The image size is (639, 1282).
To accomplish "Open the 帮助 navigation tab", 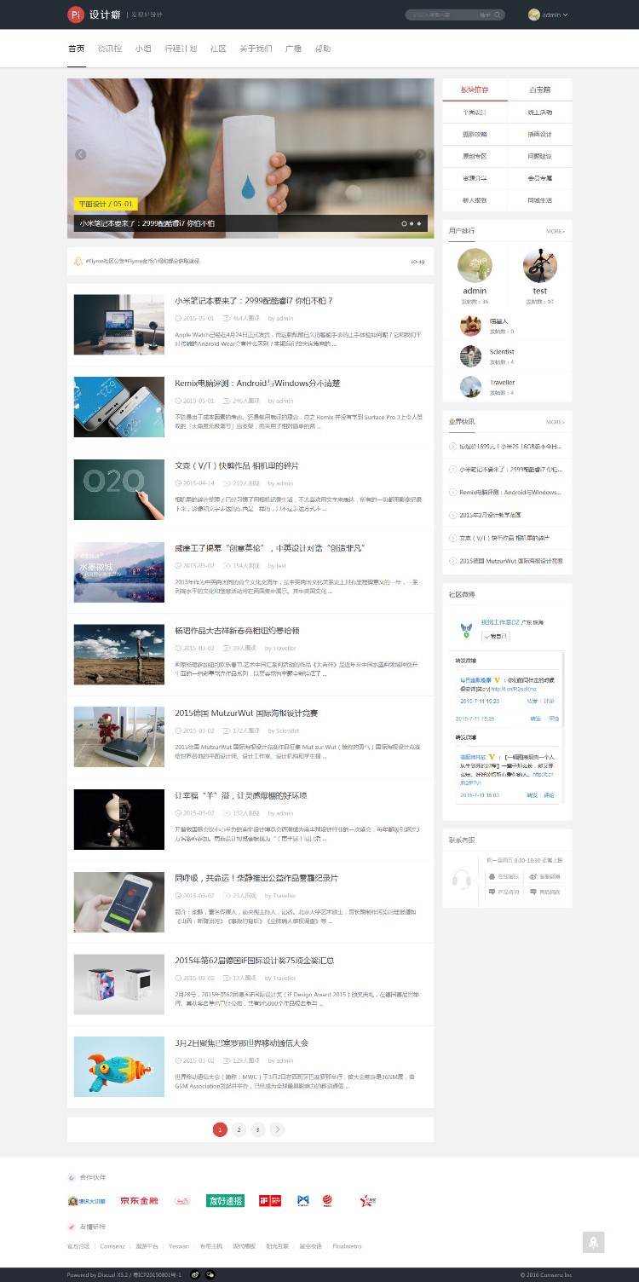I will pyautogui.click(x=323, y=49).
